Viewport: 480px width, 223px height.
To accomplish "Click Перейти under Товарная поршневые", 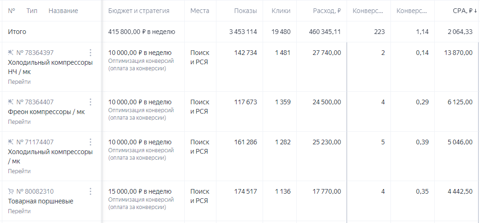I will point(19,211).
